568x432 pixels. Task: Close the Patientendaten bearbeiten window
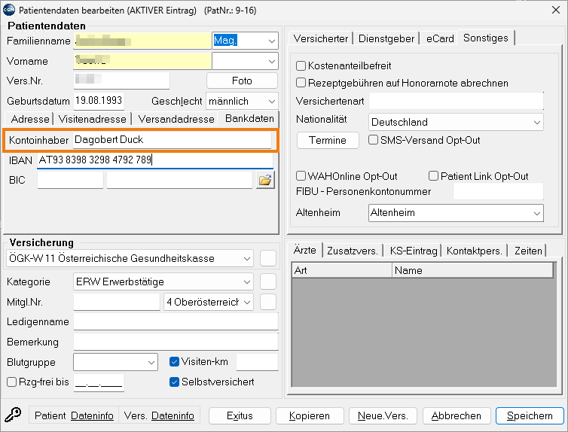556,10
